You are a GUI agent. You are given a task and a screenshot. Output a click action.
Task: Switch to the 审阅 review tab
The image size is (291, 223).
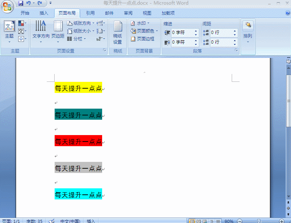[x=128, y=13]
